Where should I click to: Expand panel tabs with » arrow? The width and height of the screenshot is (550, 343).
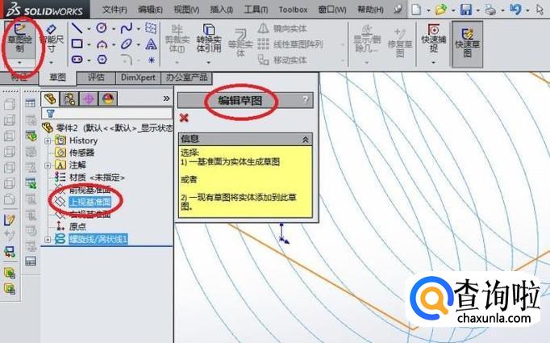[166, 98]
